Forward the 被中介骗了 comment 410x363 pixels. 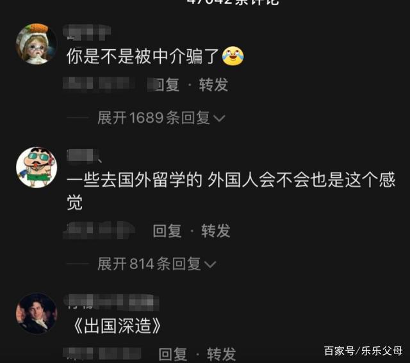(x=213, y=84)
